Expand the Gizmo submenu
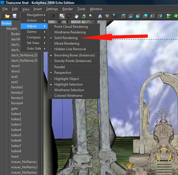The width and height of the screenshot is (178, 175). click(x=34, y=31)
